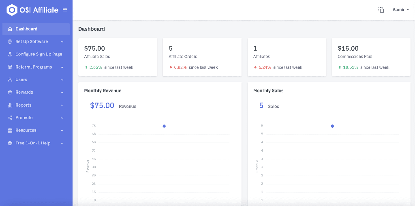Expand the Referral Programs chevron
This screenshot has height=206, width=415.
pyautogui.click(x=62, y=67)
